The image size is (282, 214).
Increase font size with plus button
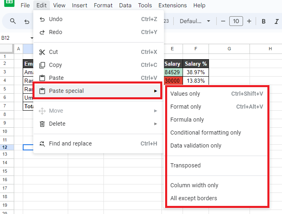(x=249, y=21)
